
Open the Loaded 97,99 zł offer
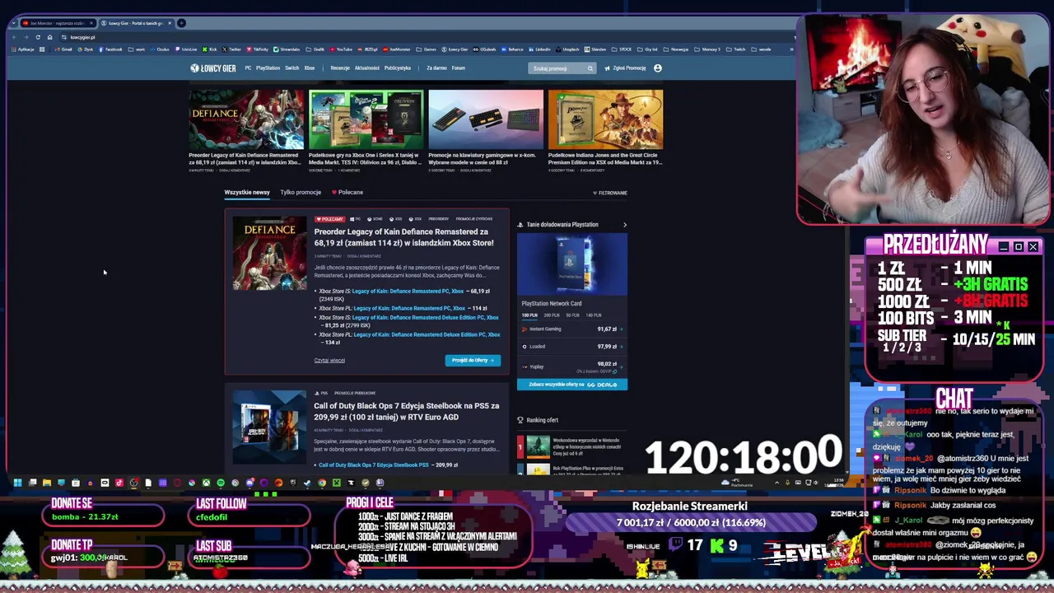571,347
